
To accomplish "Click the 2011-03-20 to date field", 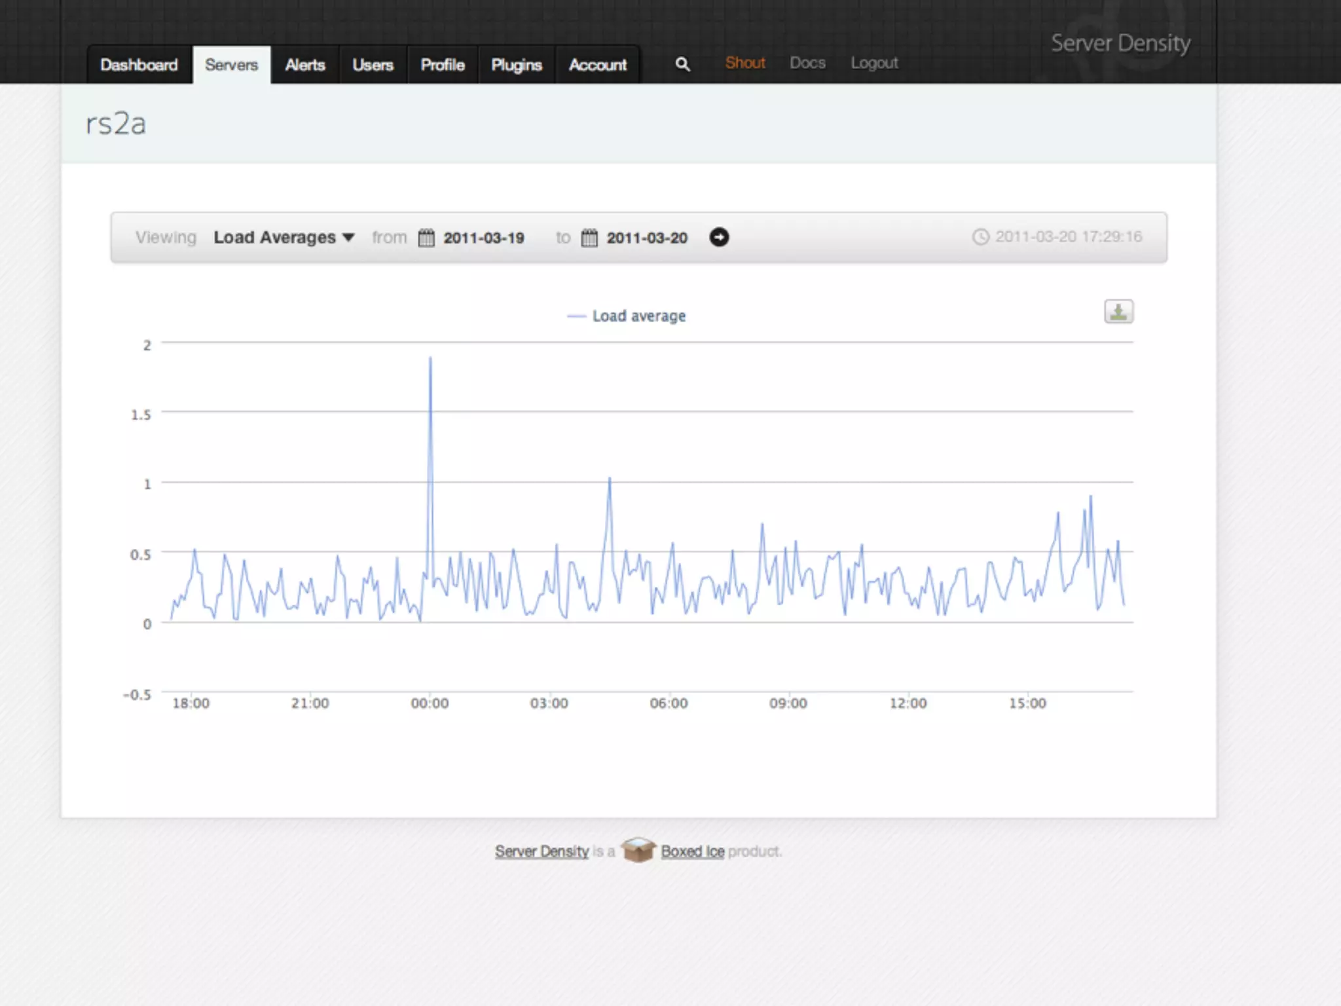I will coord(647,238).
